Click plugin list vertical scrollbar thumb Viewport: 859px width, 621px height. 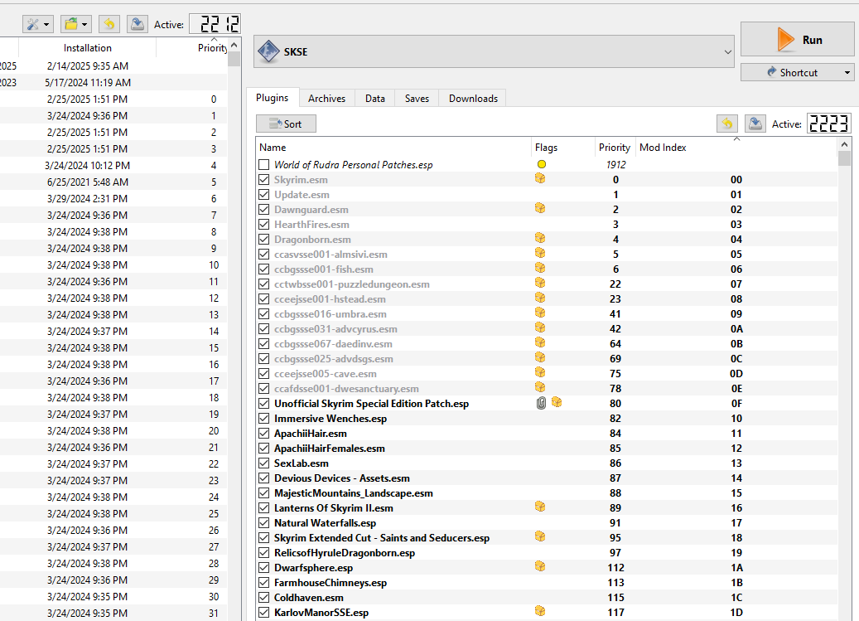(x=844, y=158)
